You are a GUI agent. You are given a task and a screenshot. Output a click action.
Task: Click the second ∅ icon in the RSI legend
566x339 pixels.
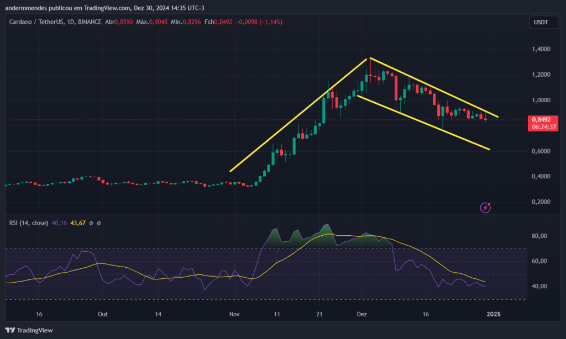[x=99, y=224]
